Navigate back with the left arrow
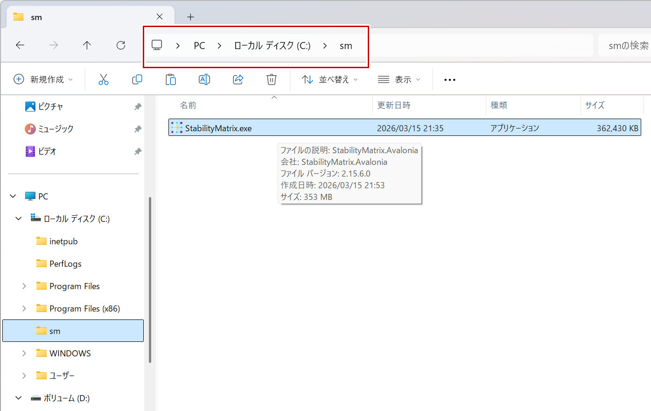The height and width of the screenshot is (411, 651). [x=20, y=45]
